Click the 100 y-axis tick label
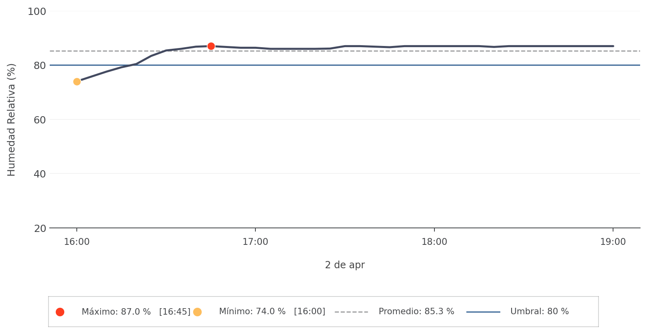647x334 pixels. click(37, 12)
